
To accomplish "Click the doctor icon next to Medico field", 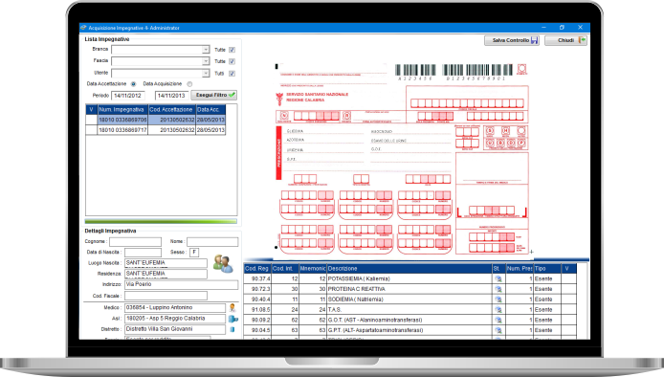I will [x=232, y=307].
